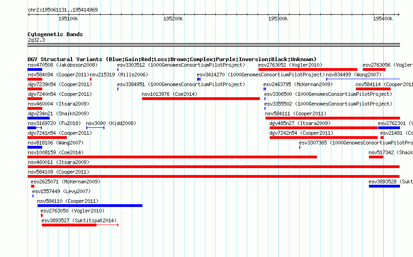Select the nsv584111 (Cooper2011) label
The height and width of the screenshot is (257, 413).
[296, 113]
